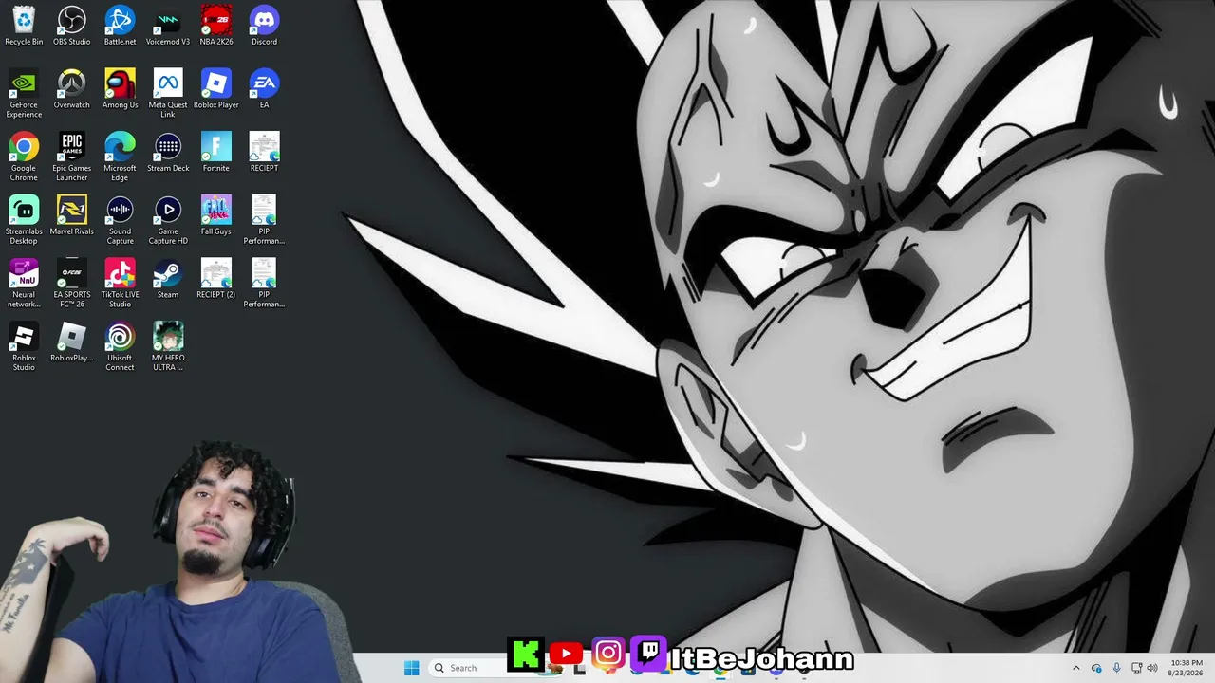Open the Streamlabs Desktop shortcut

tap(24, 220)
